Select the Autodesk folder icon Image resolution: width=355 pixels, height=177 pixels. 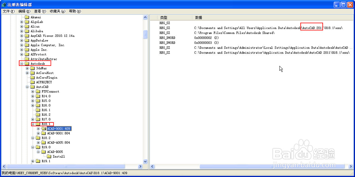tap(27, 64)
